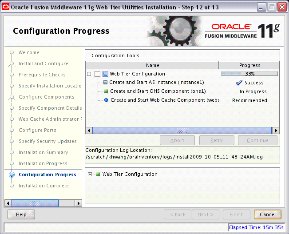
Task: Click the Installation Complete step bullet
Action: 12,186
